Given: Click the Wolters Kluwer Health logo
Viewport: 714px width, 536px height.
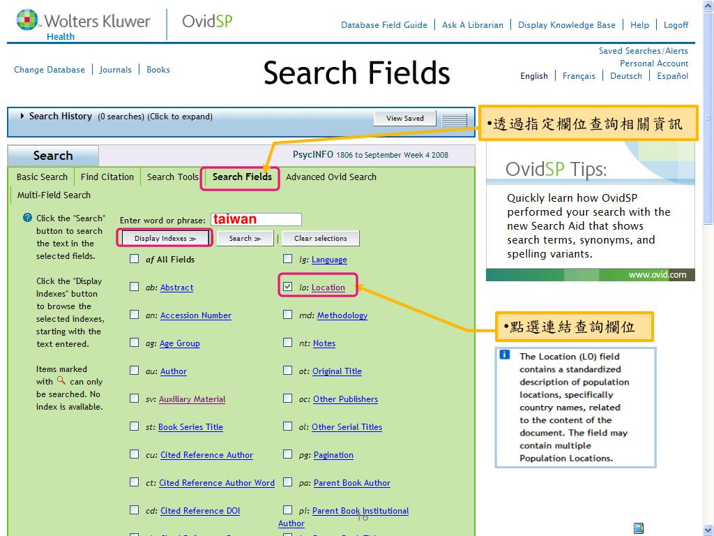Looking at the screenshot, I should (83, 24).
